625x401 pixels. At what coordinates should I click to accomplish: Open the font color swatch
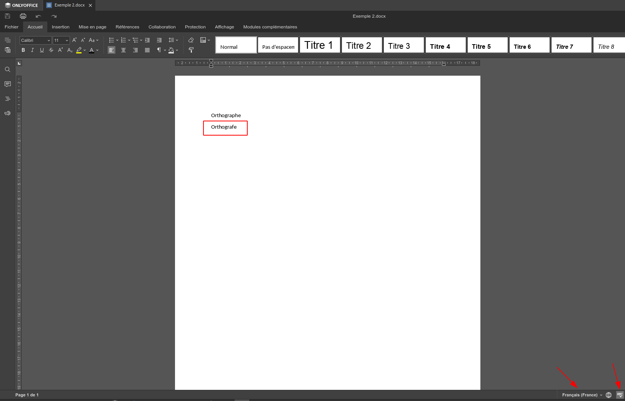coord(92,50)
